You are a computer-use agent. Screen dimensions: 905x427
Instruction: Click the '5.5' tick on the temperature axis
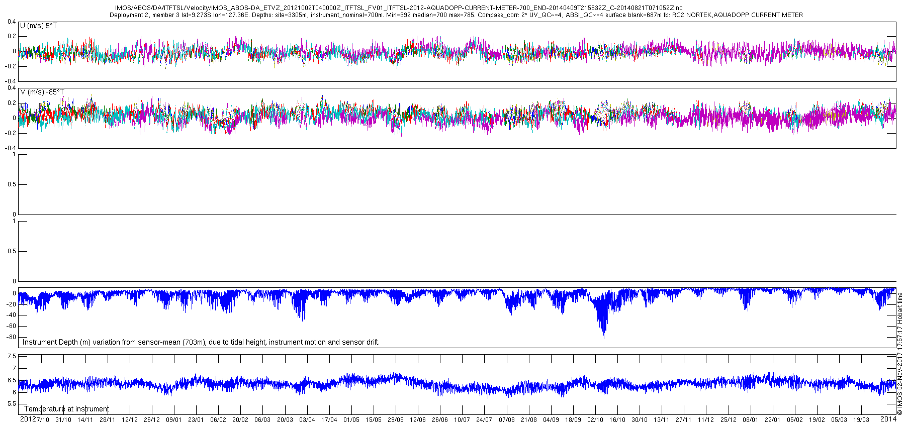pos(12,404)
